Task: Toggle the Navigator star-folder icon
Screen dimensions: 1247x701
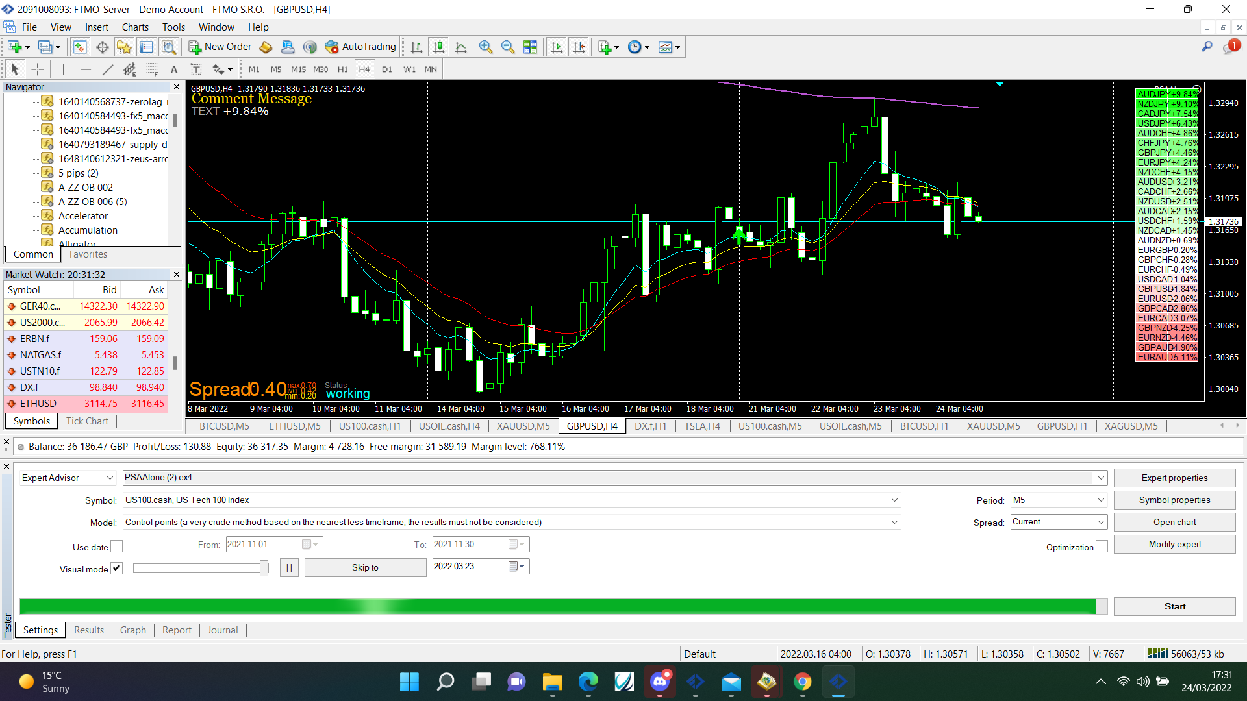Action: [124, 47]
